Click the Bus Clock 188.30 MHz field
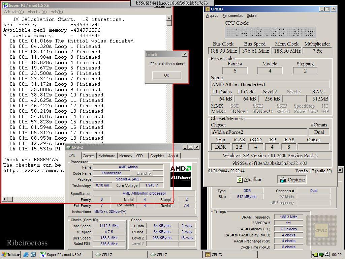This screenshot has width=345, height=259. (x=223, y=51)
